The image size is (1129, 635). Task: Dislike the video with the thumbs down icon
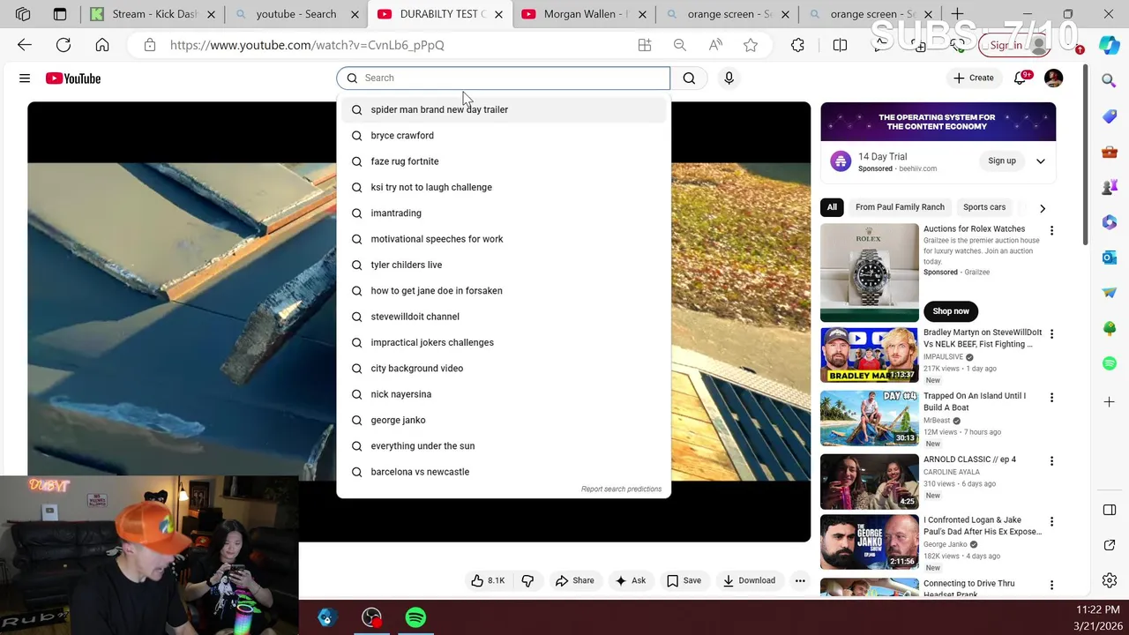(x=527, y=580)
